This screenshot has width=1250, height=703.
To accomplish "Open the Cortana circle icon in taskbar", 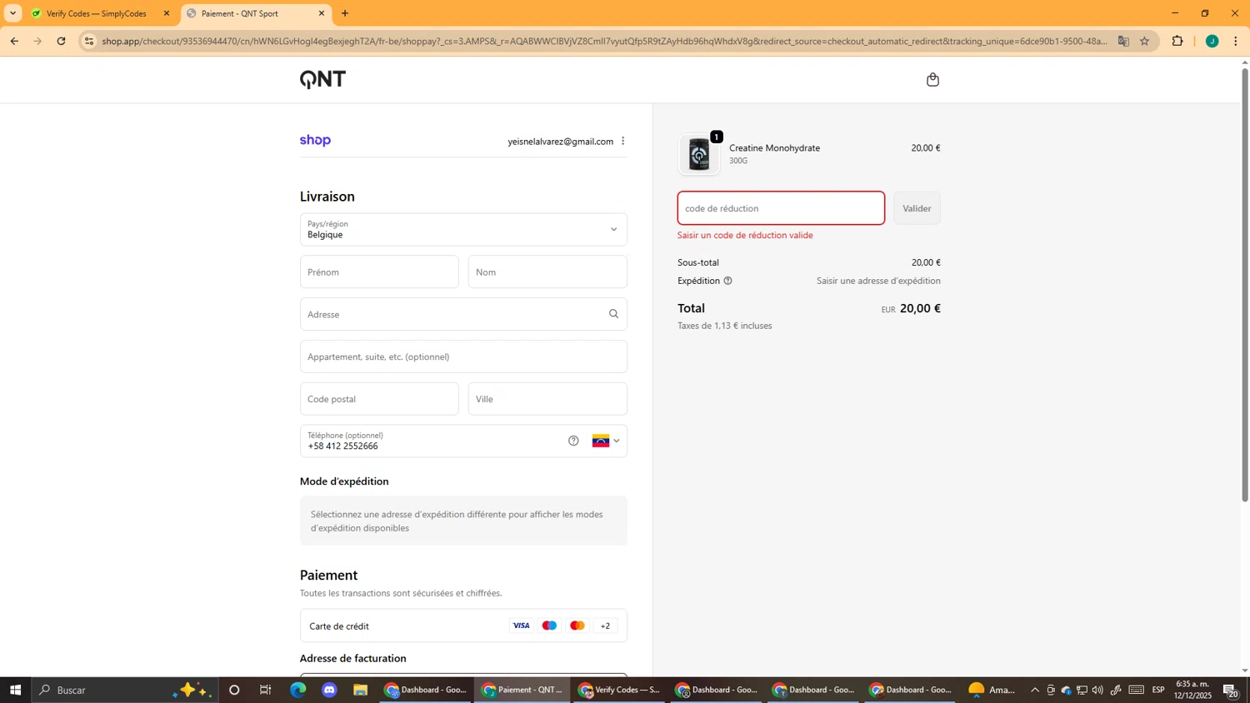I will [x=234, y=690].
